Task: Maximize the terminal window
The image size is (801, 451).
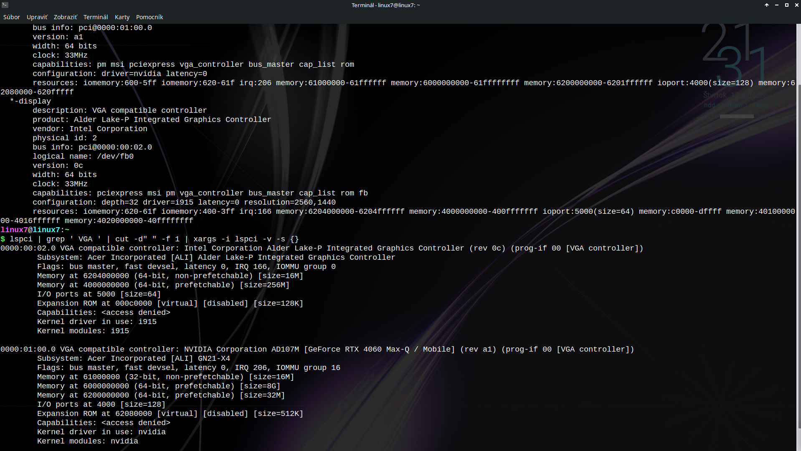Action: tap(786, 5)
